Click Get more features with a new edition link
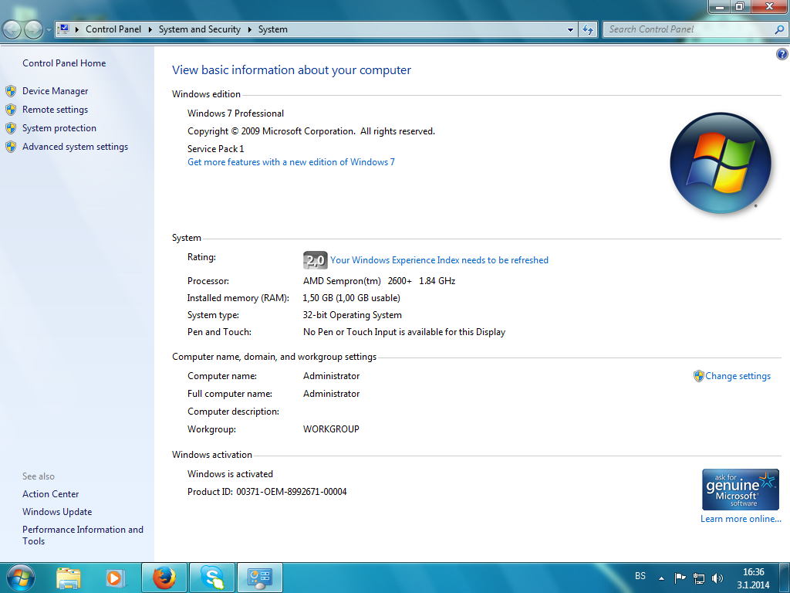790x593 pixels. coord(291,162)
